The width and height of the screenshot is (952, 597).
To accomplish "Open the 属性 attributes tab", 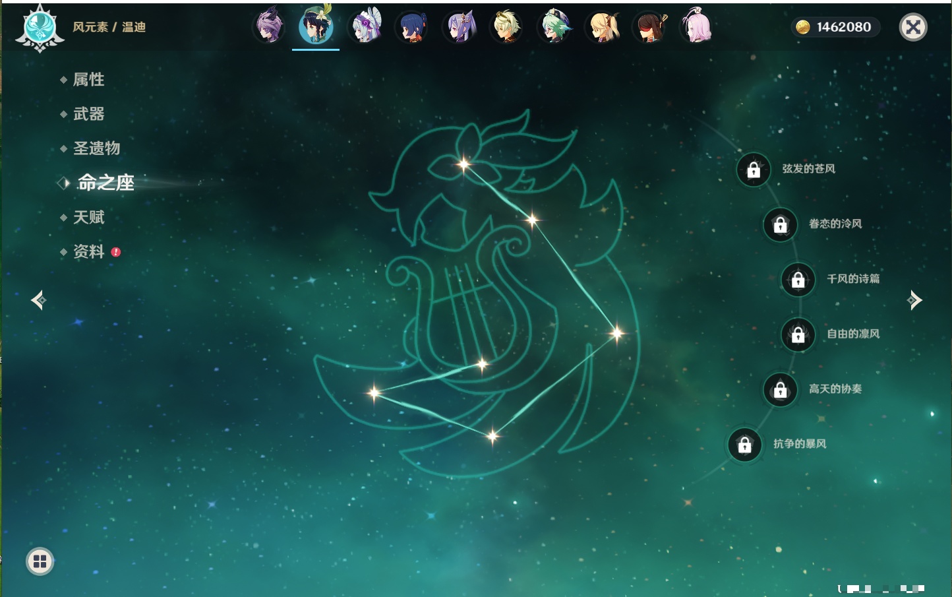I will [88, 80].
